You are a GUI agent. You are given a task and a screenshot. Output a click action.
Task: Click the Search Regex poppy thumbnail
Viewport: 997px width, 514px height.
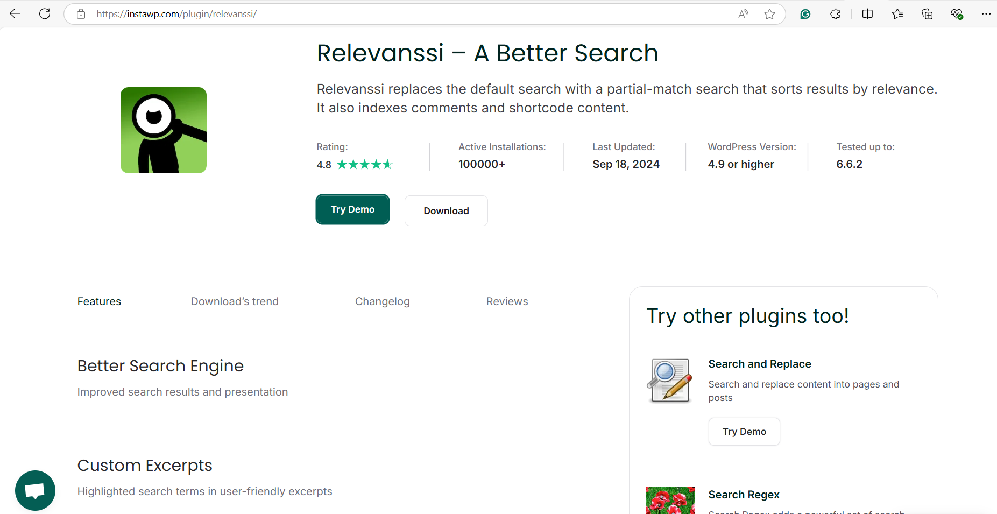point(670,500)
